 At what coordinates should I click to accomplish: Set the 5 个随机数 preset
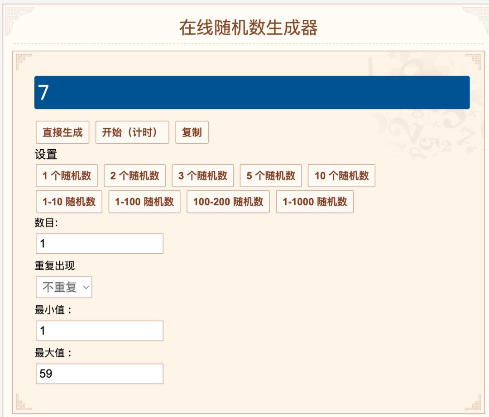tap(271, 175)
